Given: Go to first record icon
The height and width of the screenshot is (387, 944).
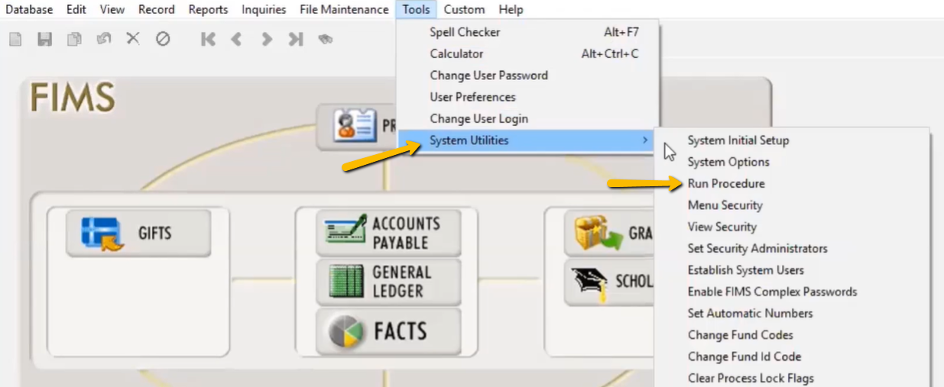Looking at the screenshot, I should pyautogui.click(x=208, y=39).
